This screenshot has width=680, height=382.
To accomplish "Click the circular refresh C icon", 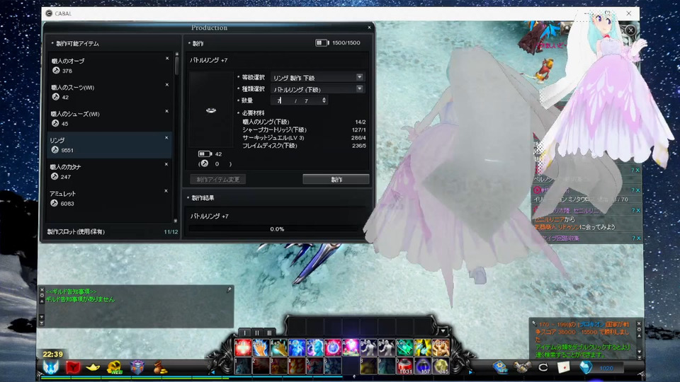I will point(543,368).
